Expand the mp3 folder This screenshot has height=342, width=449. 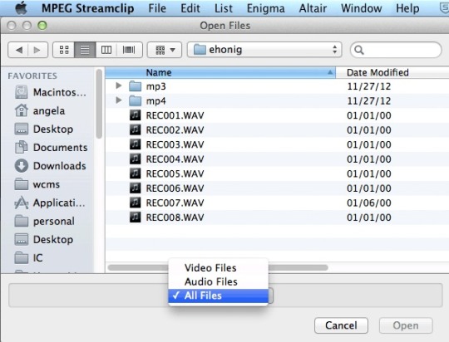(x=119, y=85)
